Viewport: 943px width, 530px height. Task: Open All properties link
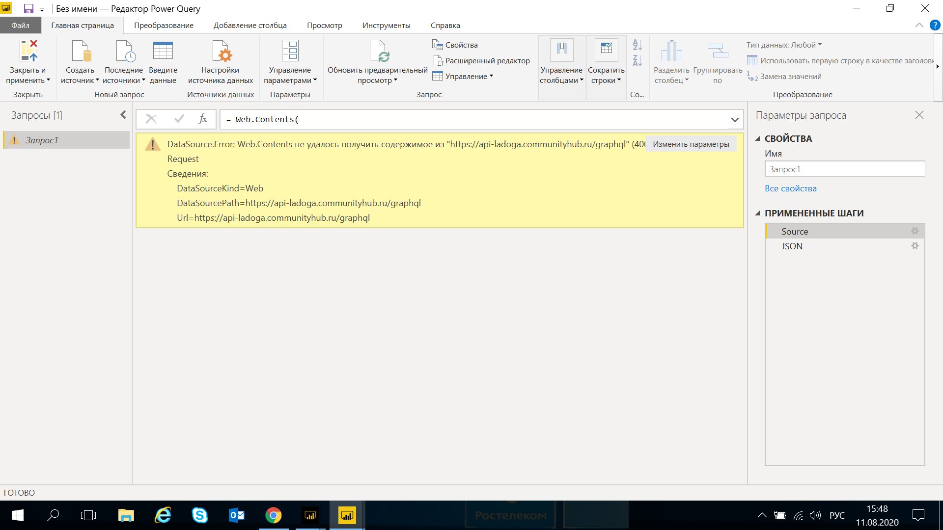click(x=790, y=188)
